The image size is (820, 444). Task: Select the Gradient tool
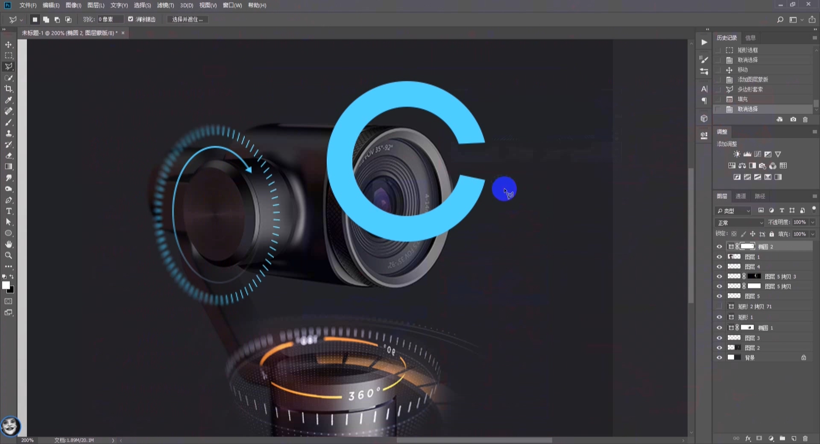click(x=9, y=167)
